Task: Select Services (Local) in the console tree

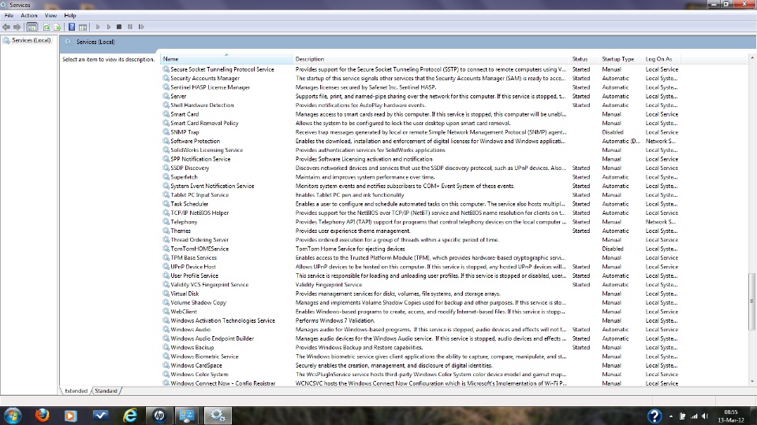Action: click(31, 40)
